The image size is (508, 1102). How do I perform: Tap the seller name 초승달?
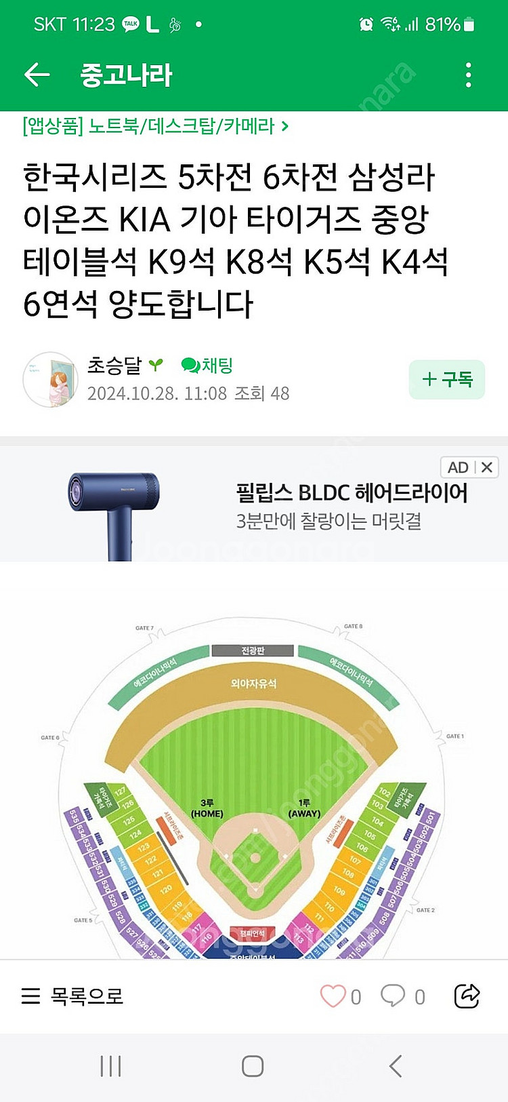pyautogui.click(x=114, y=366)
